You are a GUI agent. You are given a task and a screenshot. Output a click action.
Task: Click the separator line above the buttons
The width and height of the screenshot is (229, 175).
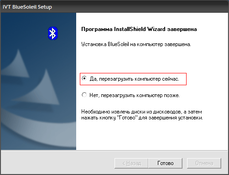[x=114, y=150]
